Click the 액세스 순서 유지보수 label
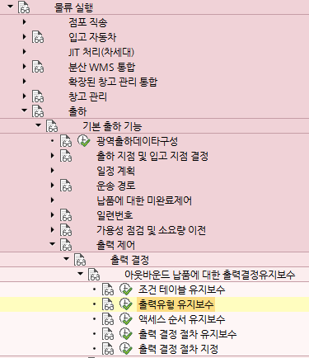The image size is (309, 358). pyautogui.click(x=181, y=319)
